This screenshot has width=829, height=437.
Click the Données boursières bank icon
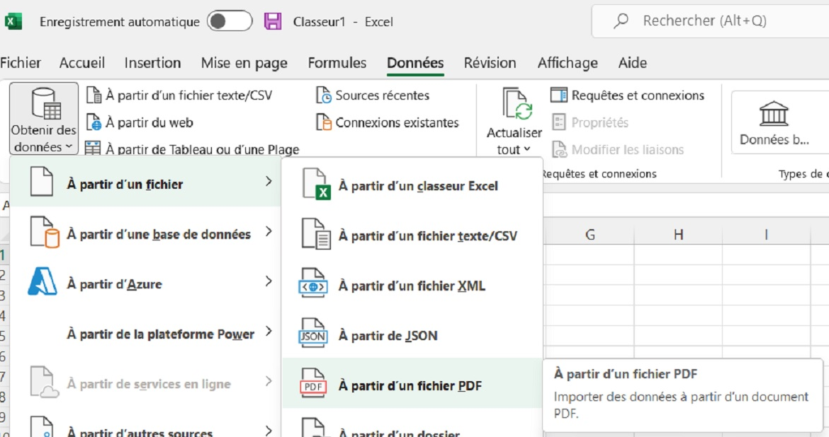(774, 113)
